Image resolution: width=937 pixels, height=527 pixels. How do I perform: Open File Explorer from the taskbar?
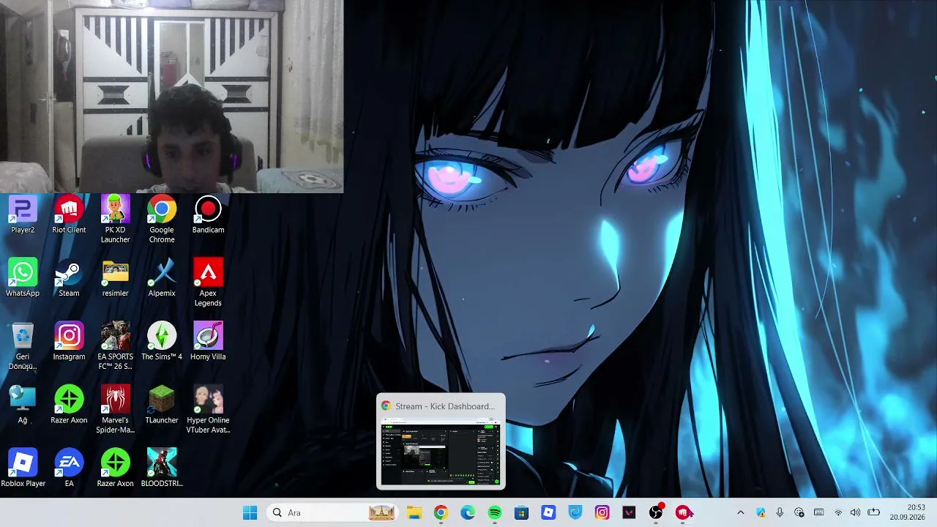click(414, 512)
